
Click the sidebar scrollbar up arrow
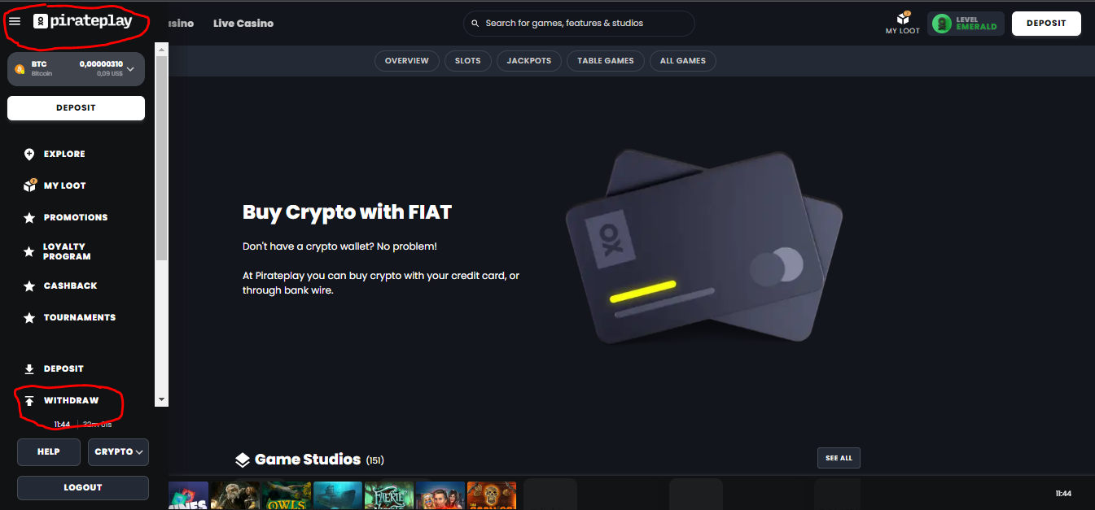pyautogui.click(x=161, y=49)
